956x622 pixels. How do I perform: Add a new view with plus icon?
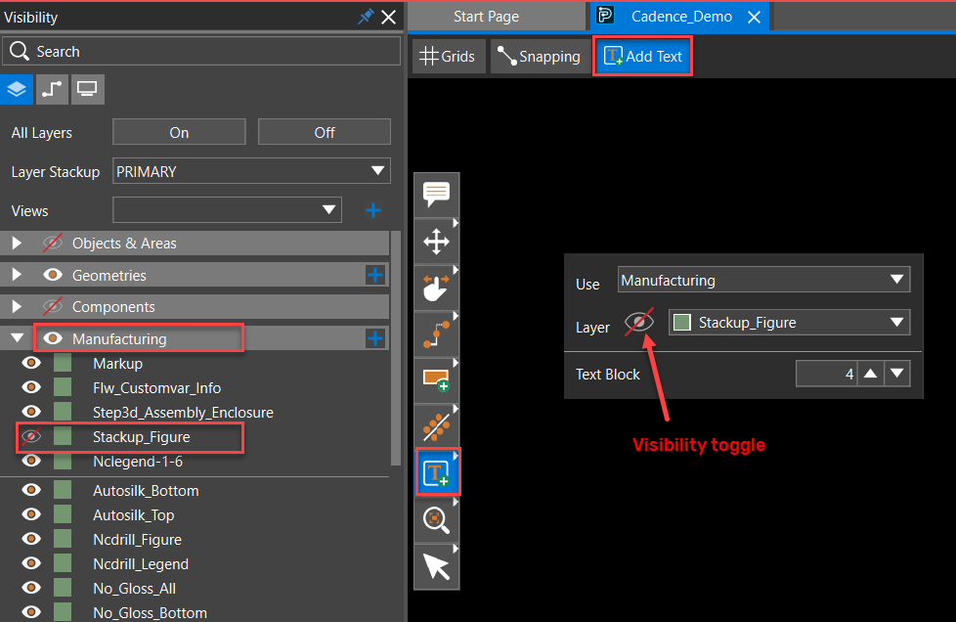coord(373,210)
